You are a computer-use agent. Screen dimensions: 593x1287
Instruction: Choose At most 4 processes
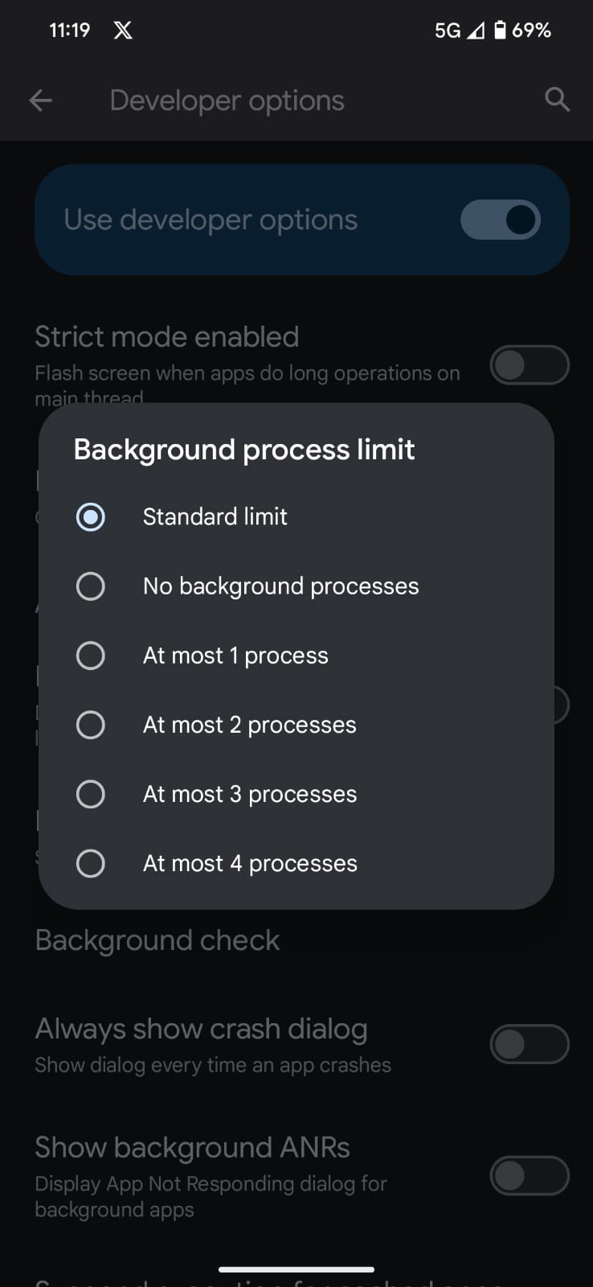[x=90, y=863]
